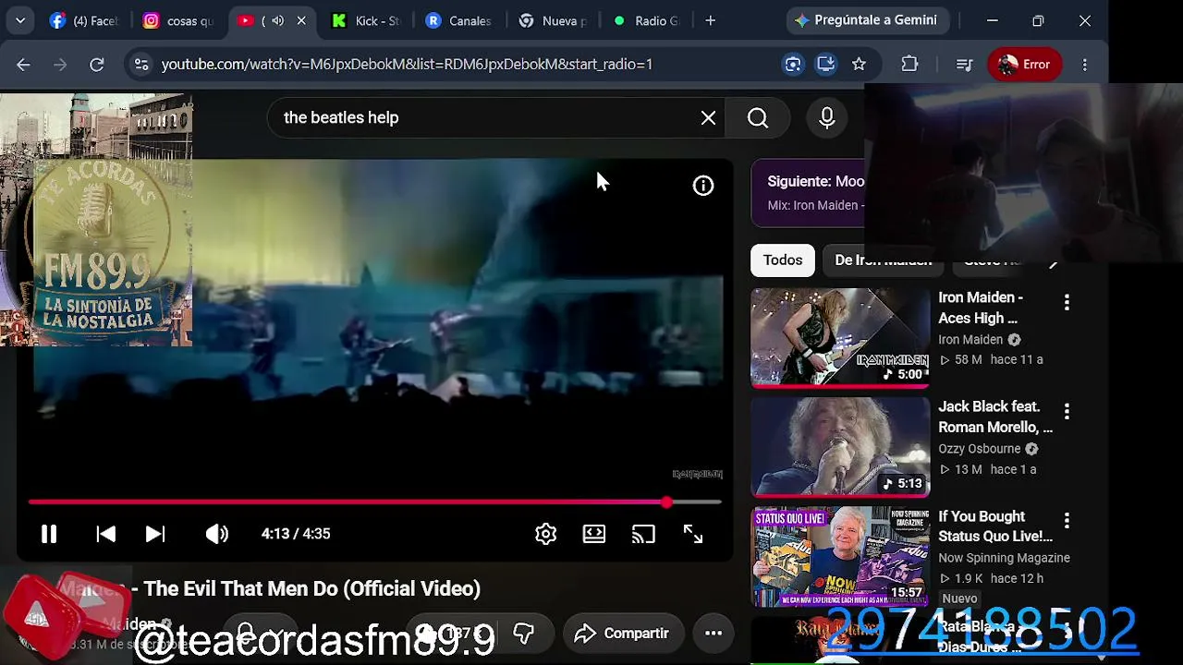This screenshot has width=1183, height=665.
Task: Toggle theater mode view
Action: pos(594,534)
